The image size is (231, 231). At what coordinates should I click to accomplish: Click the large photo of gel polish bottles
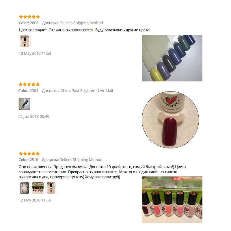point(172,200)
